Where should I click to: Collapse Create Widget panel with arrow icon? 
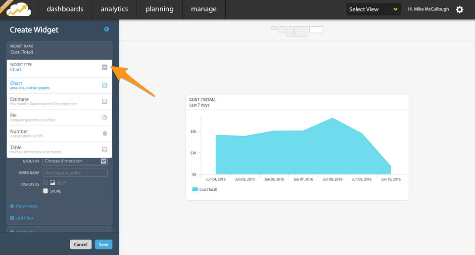coord(106,29)
